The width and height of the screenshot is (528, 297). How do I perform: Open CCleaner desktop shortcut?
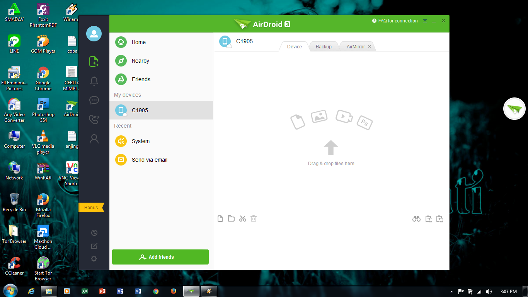[14, 266]
